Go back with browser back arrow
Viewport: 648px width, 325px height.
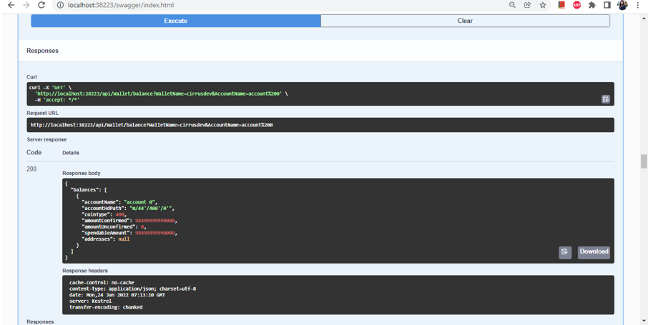point(11,5)
